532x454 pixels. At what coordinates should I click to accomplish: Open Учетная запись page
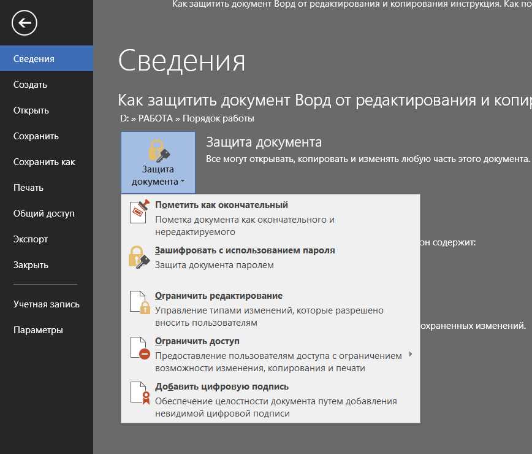47,304
